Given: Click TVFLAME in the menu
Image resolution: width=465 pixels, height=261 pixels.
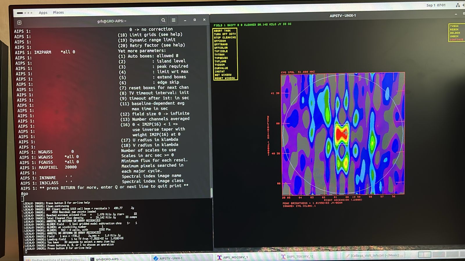Looking at the screenshot, I should click(x=220, y=61).
